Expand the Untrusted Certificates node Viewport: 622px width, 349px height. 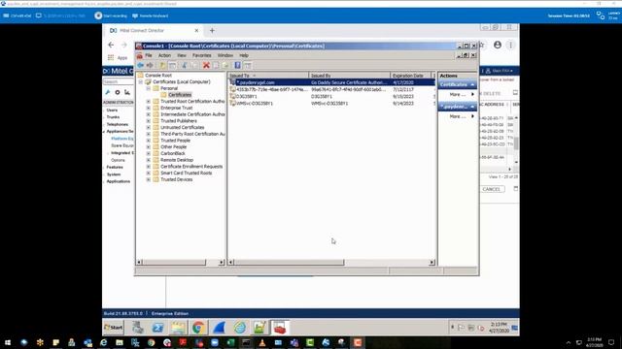tap(149, 127)
